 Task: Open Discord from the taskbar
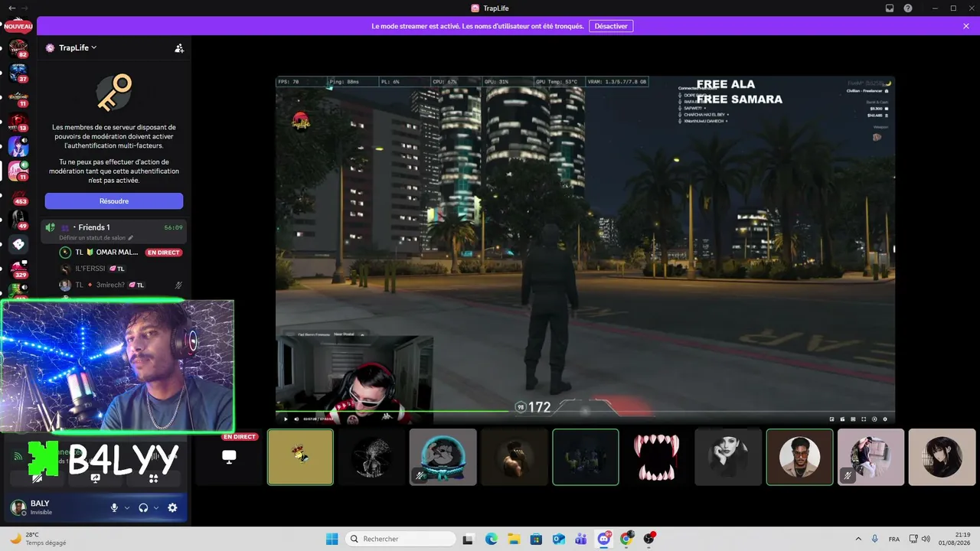point(604,539)
